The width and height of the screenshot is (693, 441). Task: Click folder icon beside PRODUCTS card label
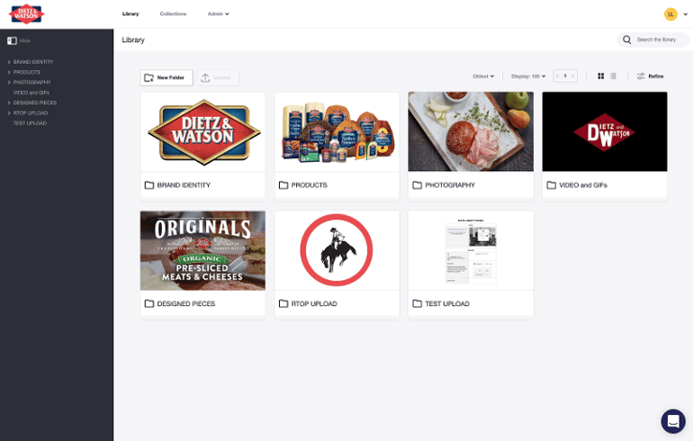(x=283, y=185)
